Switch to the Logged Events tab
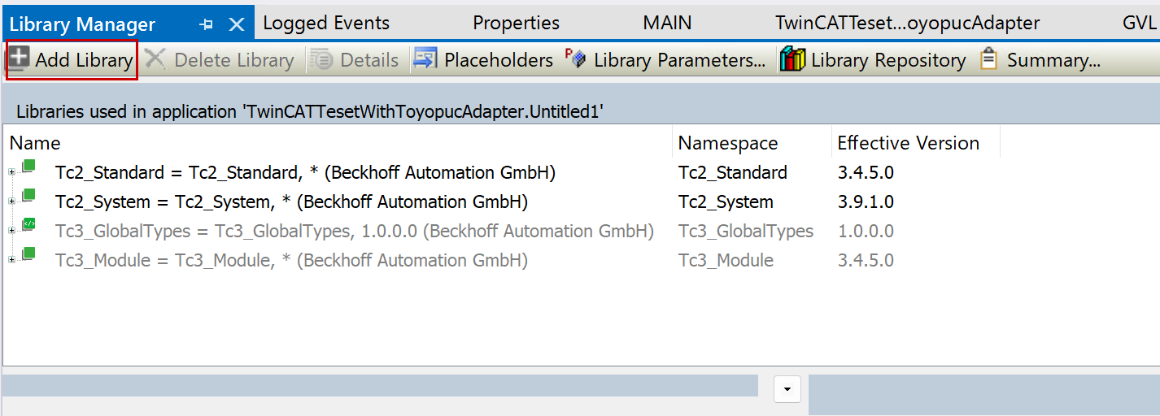This screenshot has width=1160, height=416. [326, 24]
